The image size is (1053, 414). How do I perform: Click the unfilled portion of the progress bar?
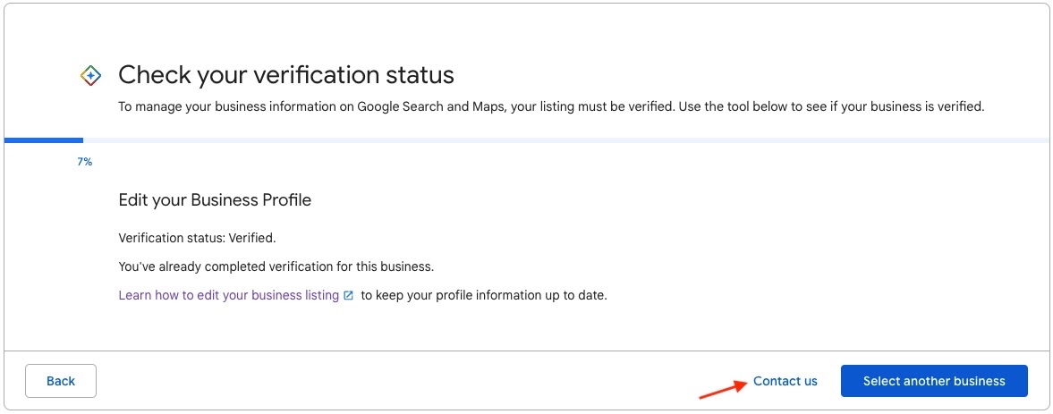coord(564,140)
